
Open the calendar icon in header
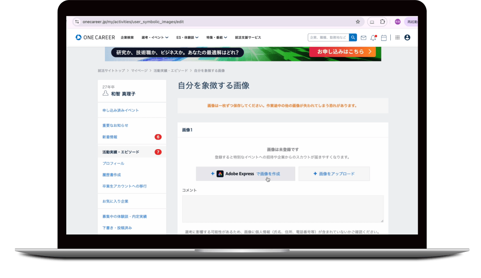[384, 38]
